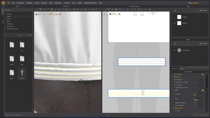Adjust the Elastic Ratio slider
This screenshot has height=118, width=210.
(198, 100)
